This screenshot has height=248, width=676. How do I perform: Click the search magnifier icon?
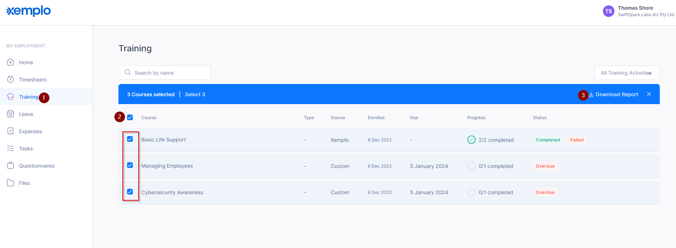128,72
